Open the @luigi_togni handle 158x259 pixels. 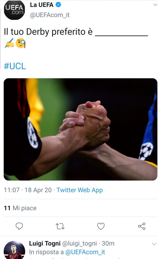pos(80,243)
